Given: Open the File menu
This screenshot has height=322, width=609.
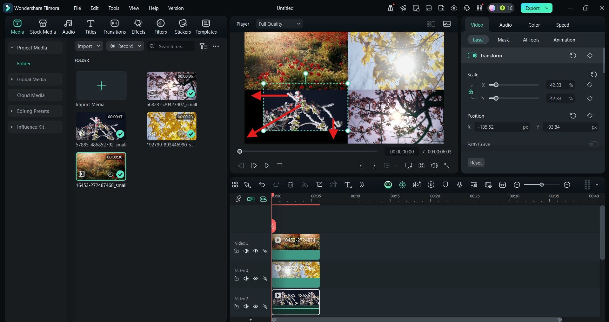Looking at the screenshot, I should pos(77,8).
